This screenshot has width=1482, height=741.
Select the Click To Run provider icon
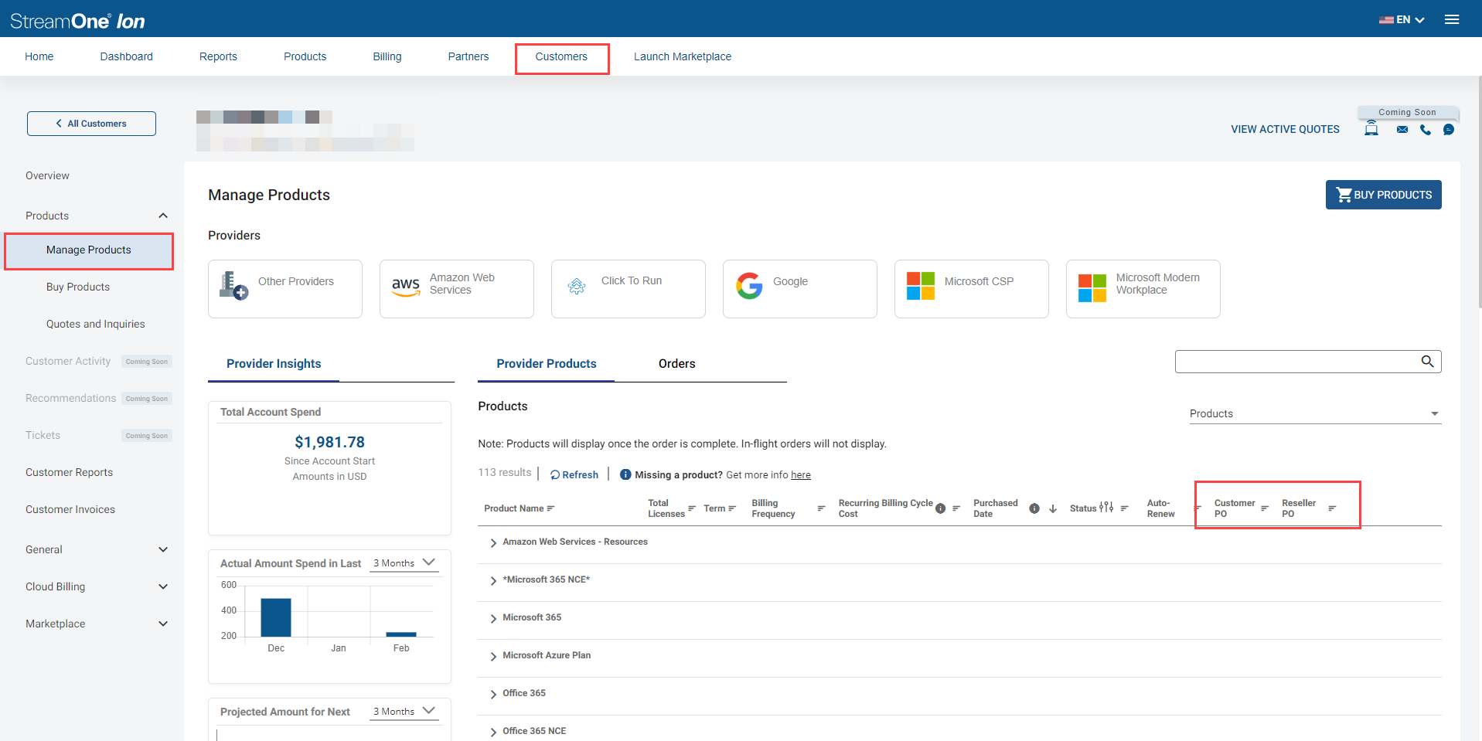pyautogui.click(x=577, y=287)
